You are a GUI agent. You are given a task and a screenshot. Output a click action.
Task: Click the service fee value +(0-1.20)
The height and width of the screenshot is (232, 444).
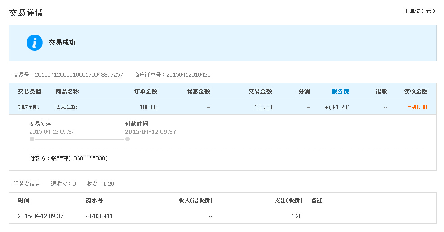pyautogui.click(x=337, y=107)
